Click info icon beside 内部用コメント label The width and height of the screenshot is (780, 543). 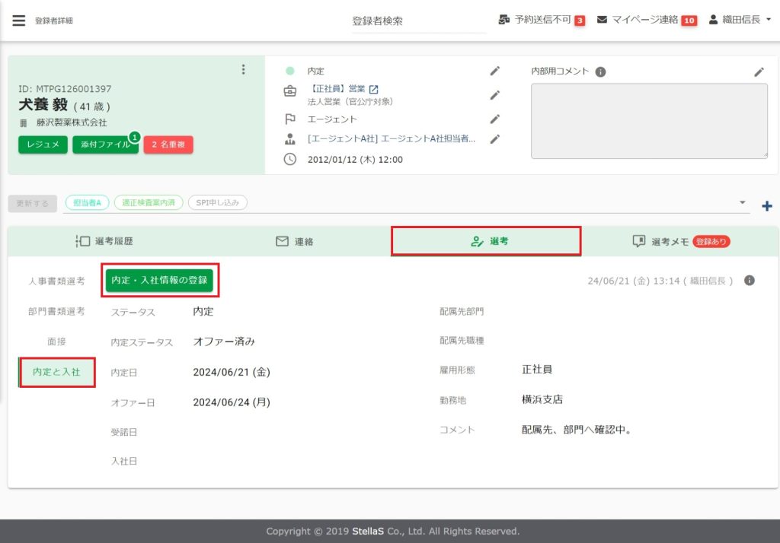[x=600, y=71]
